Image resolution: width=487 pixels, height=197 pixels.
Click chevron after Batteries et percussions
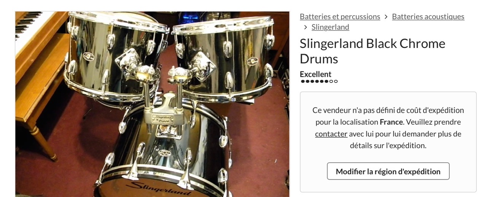point(386,17)
